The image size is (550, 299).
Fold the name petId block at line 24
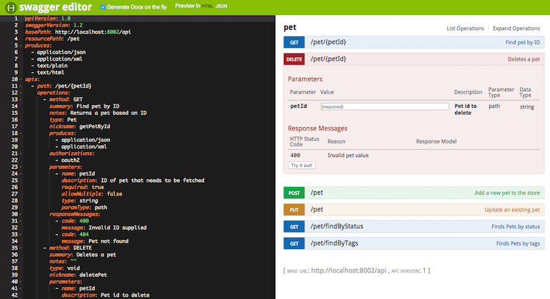click(x=21, y=174)
